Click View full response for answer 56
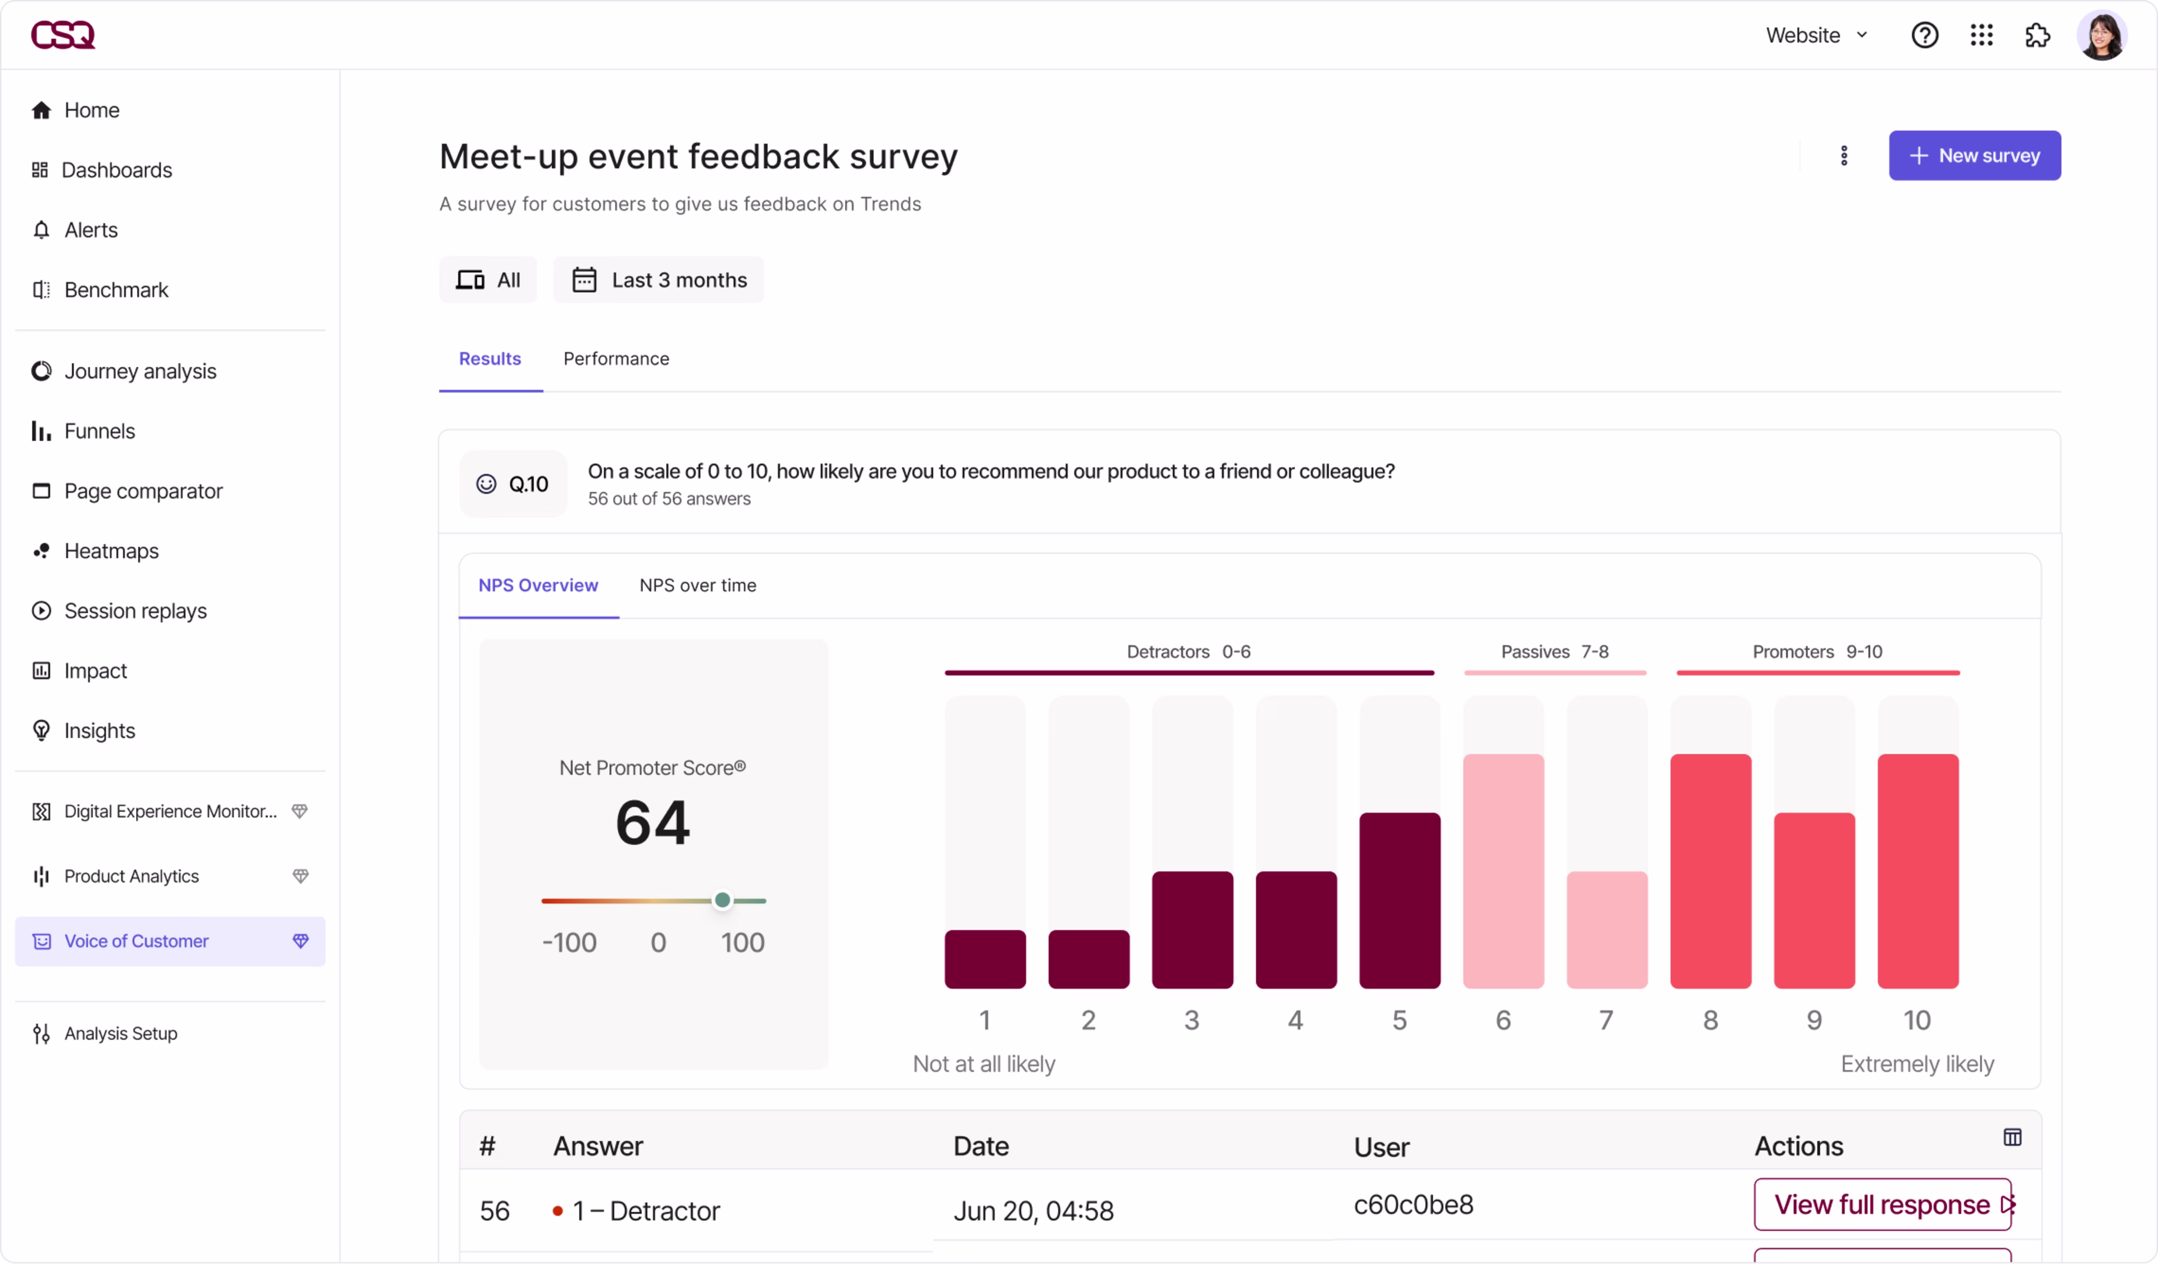 (1882, 1204)
